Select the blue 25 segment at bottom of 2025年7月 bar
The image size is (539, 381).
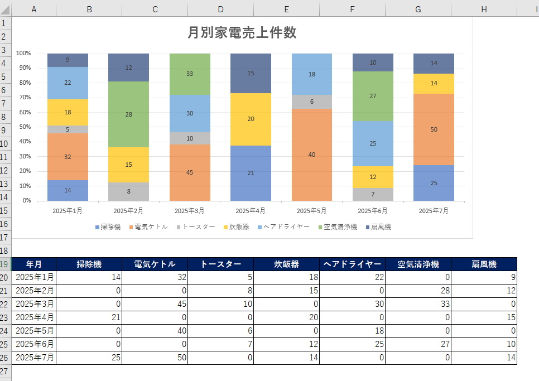434,183
